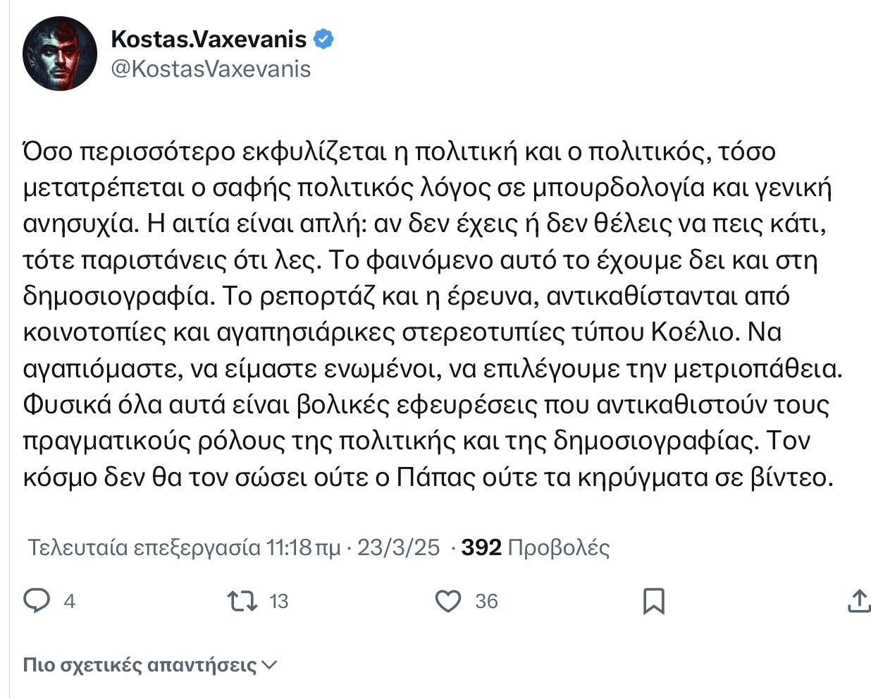Like the post with heart icon
871x699 pixels.
pyautogui.click(x=448, y=602)
